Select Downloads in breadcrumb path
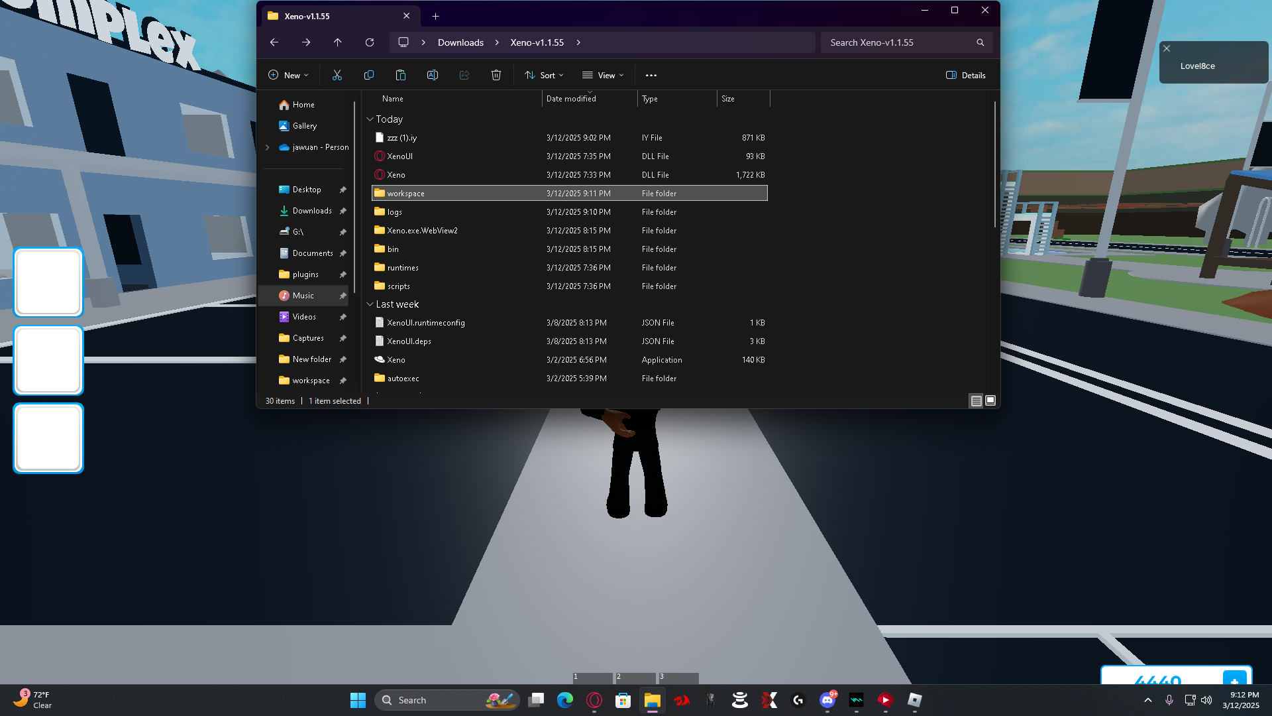This screenshot has height=716, width=1272. tap(460, 42)
